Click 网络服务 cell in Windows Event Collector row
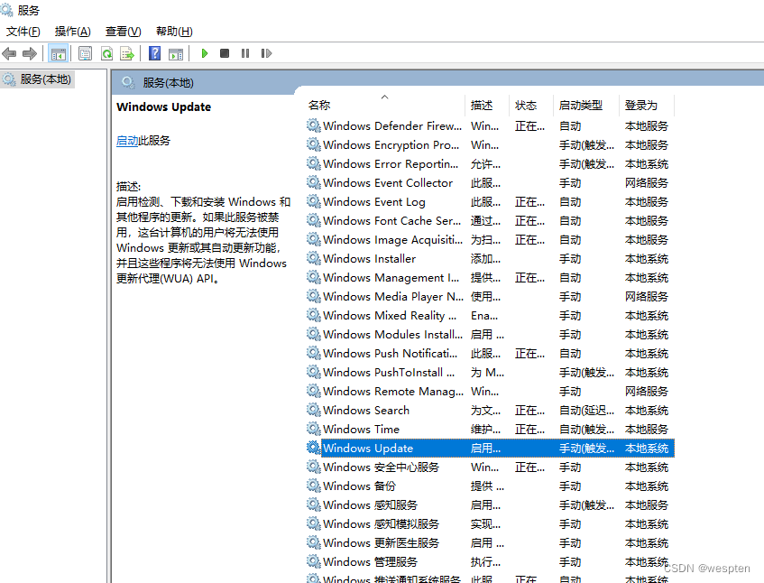764x583 pixels. (647, 182)
